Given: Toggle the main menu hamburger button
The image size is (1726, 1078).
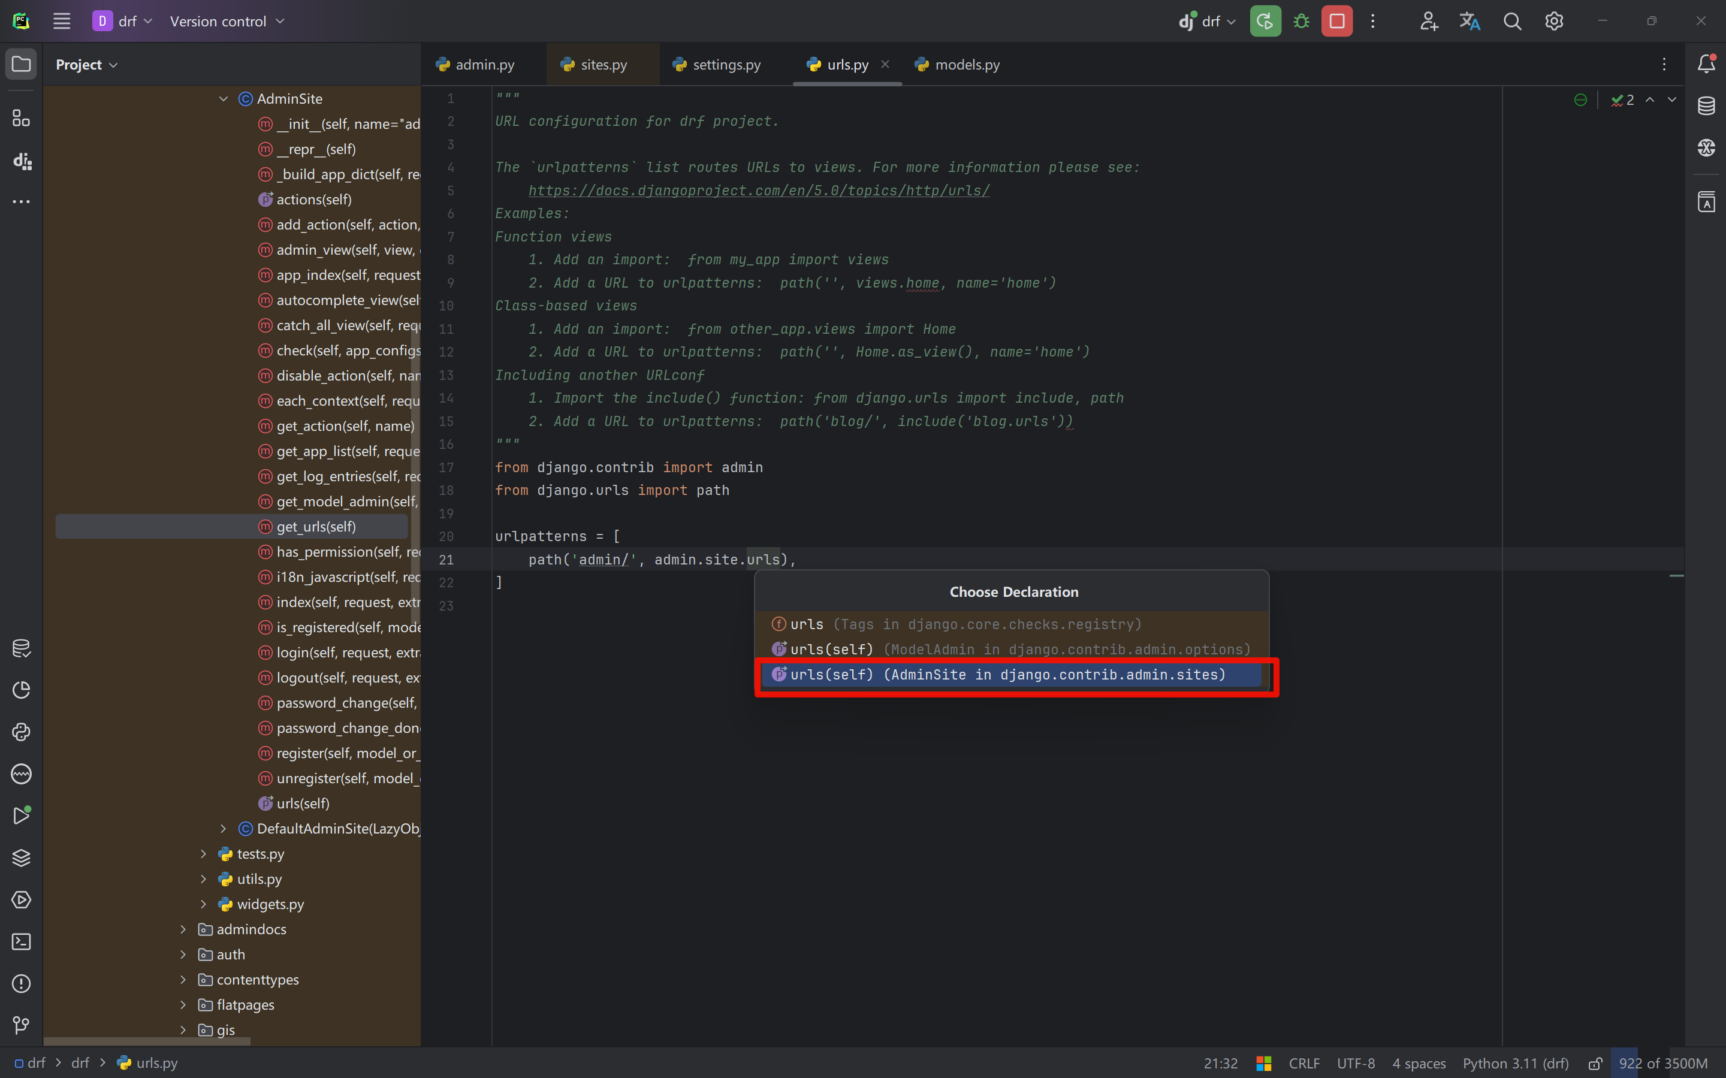Looking at the screenshot, I should 62,22.
